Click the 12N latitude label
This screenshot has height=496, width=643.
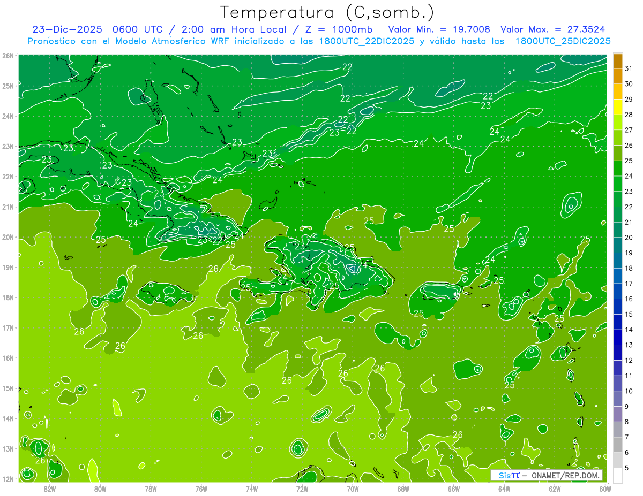[8, 479]
